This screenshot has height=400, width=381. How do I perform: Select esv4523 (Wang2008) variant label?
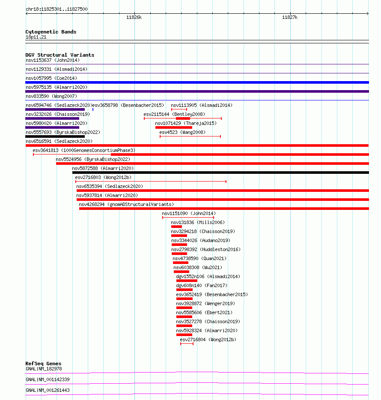pos(182,132)
